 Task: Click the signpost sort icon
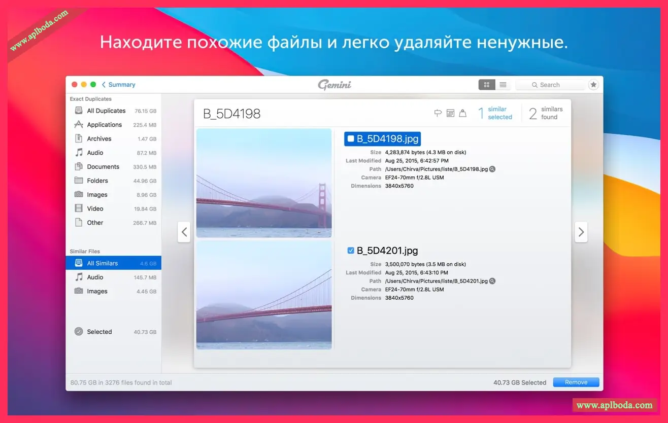tap(438, 113)
